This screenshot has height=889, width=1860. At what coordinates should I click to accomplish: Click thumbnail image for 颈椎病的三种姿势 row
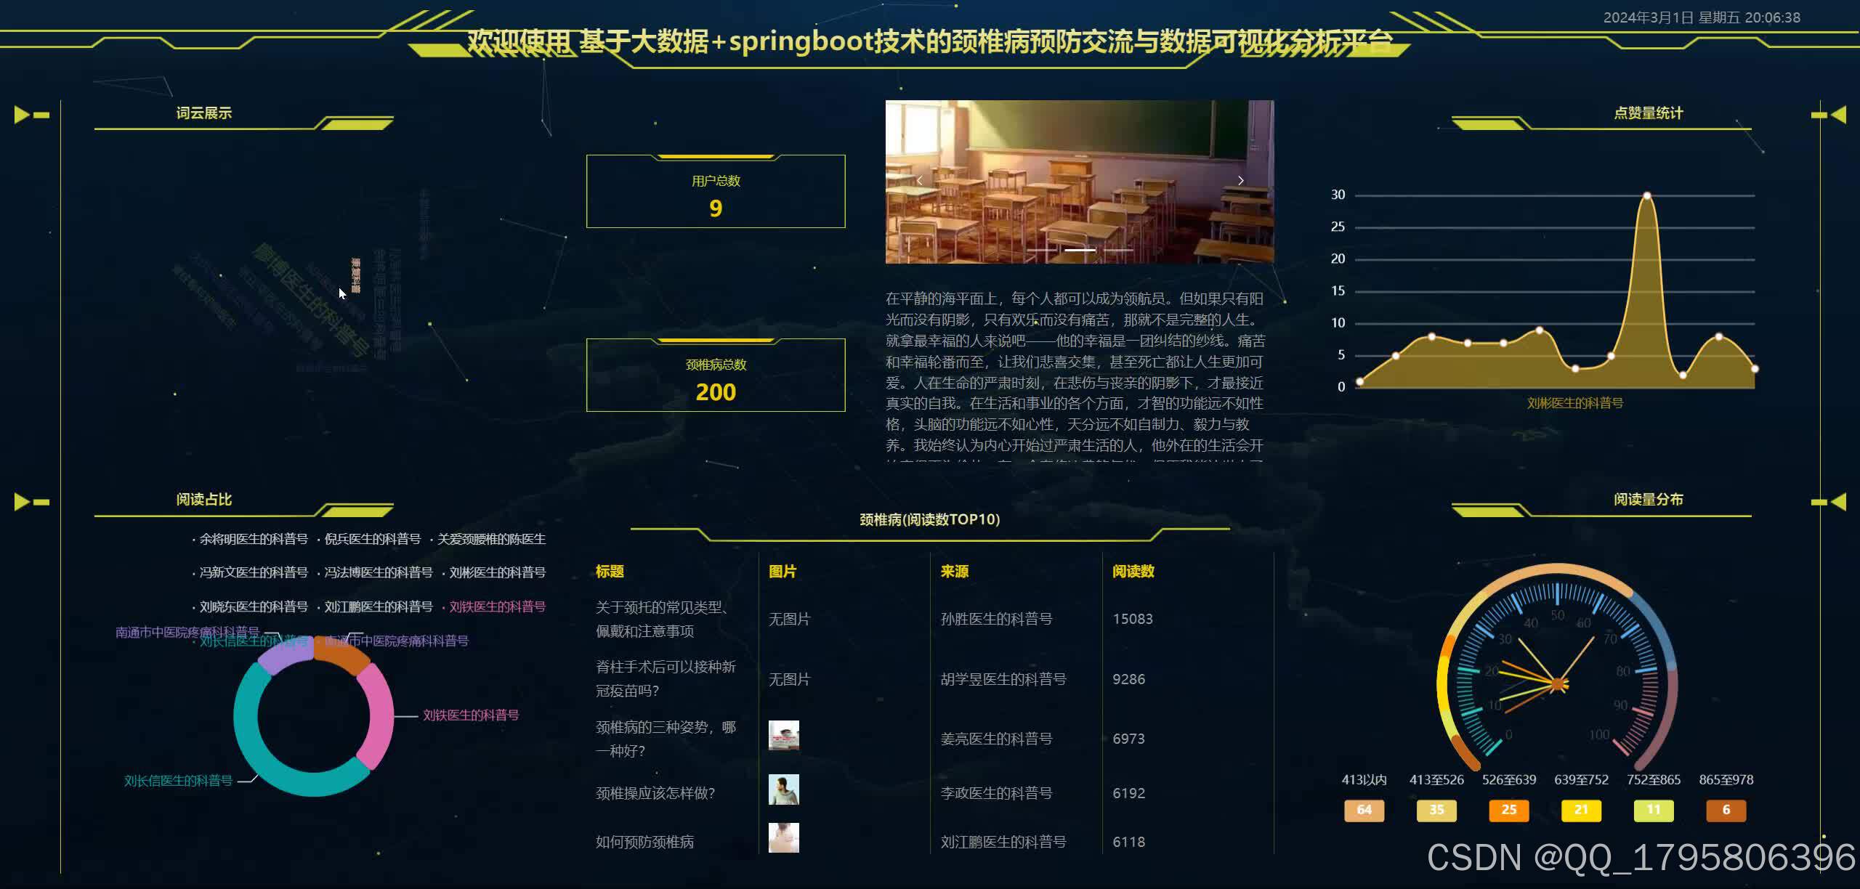[x=783, y=735]
